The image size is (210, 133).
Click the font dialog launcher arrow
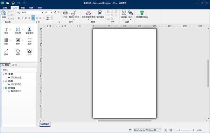(x=59, y=22)
